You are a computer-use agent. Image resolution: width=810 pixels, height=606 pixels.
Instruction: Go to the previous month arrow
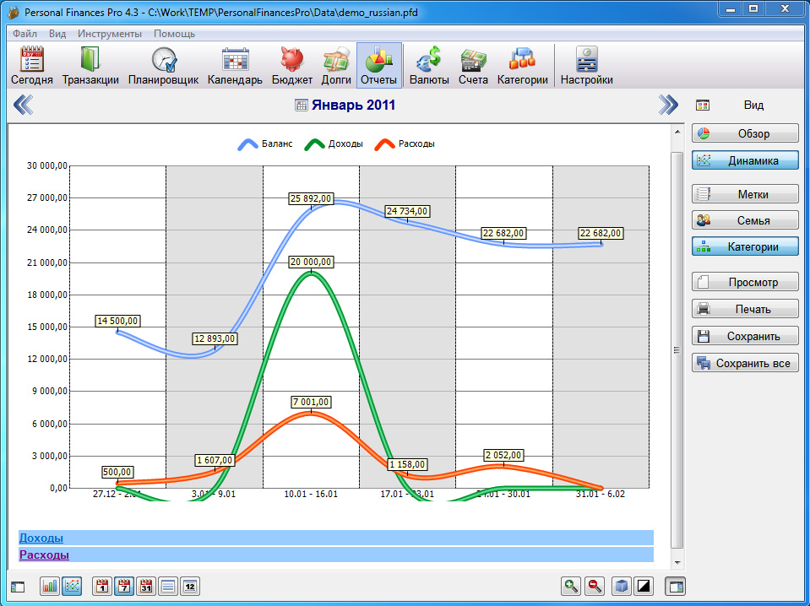(24, 105)
